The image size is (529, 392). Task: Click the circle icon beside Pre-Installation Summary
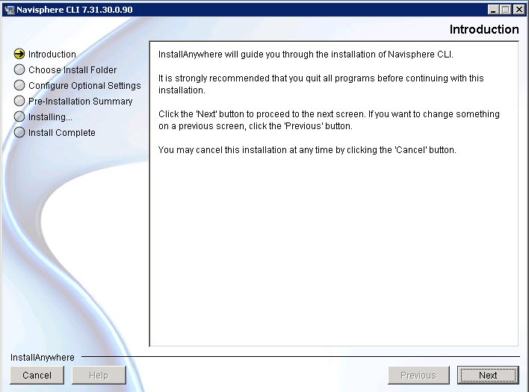pos(19,102)
